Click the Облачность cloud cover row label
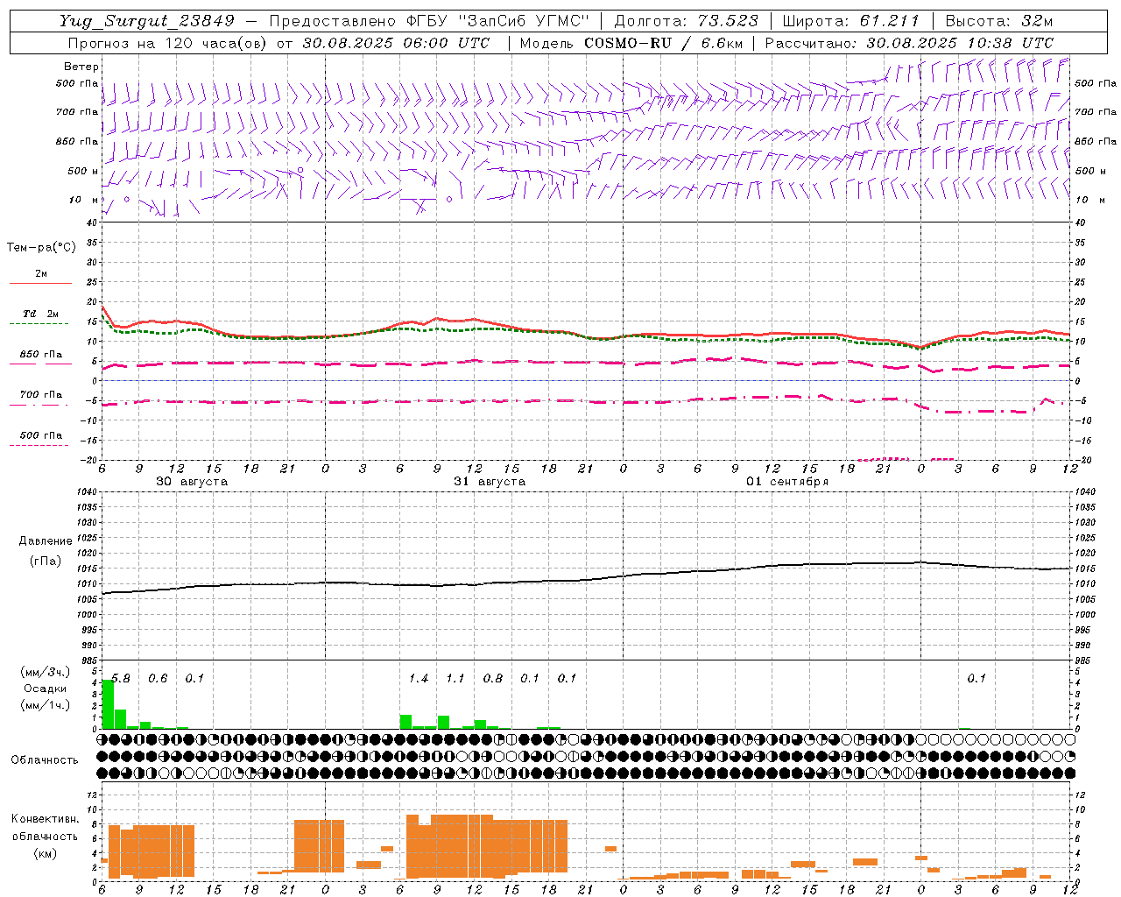 45,759
